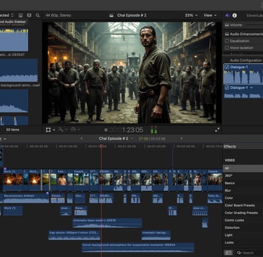Toggle filmstrip clip appearance icon in browser
The height and width of the screenshot is (257, 263).
[29, 15]
